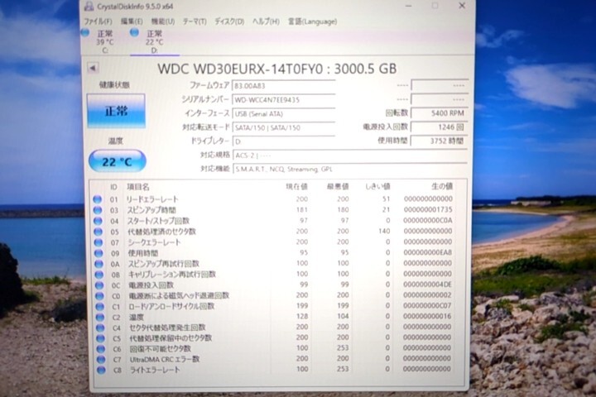The height and width of the screenshot is (397, 596).
Task: Click the previous disk arrow button
Action: pos(93,69)
